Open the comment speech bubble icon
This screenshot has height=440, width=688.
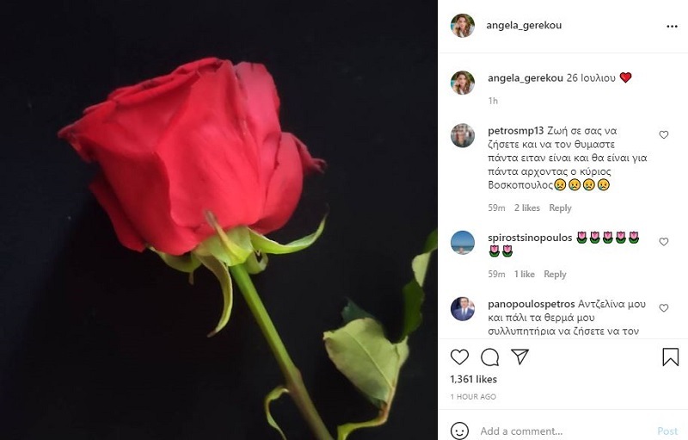[x=489, y=357]
